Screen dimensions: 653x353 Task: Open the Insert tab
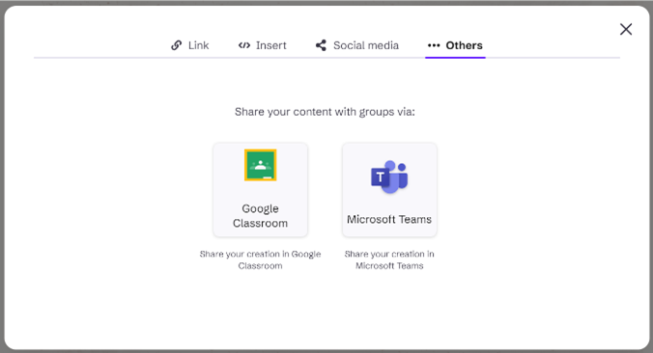pos(263,45)
